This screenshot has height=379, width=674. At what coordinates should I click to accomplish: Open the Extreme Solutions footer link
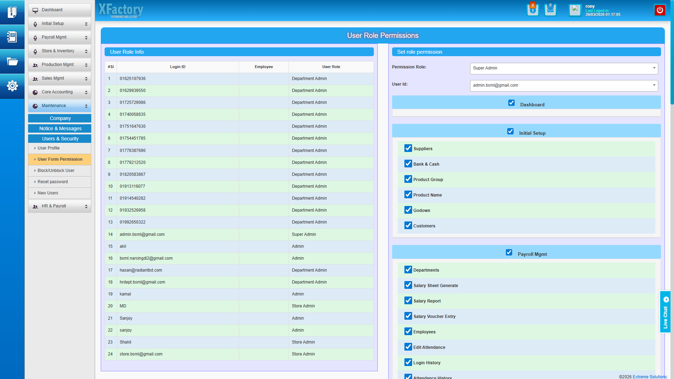tap(649, 377)
